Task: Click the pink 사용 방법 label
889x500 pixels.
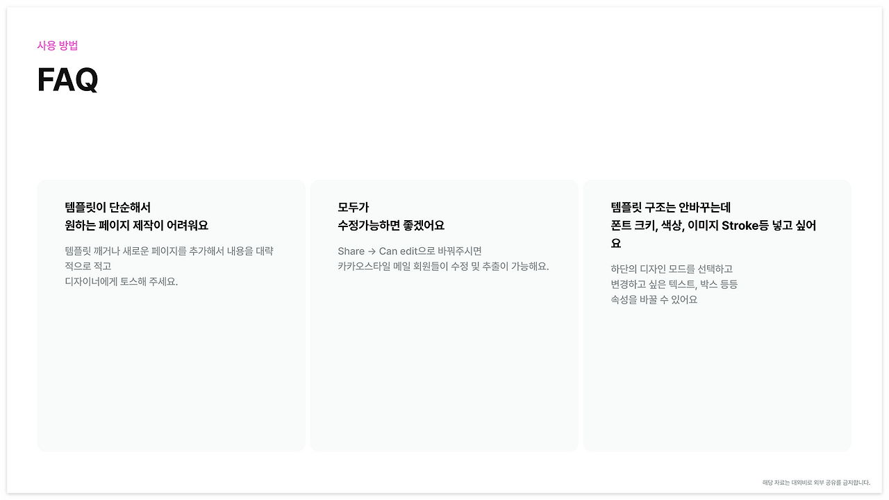Action: click(x=58, y=45)
